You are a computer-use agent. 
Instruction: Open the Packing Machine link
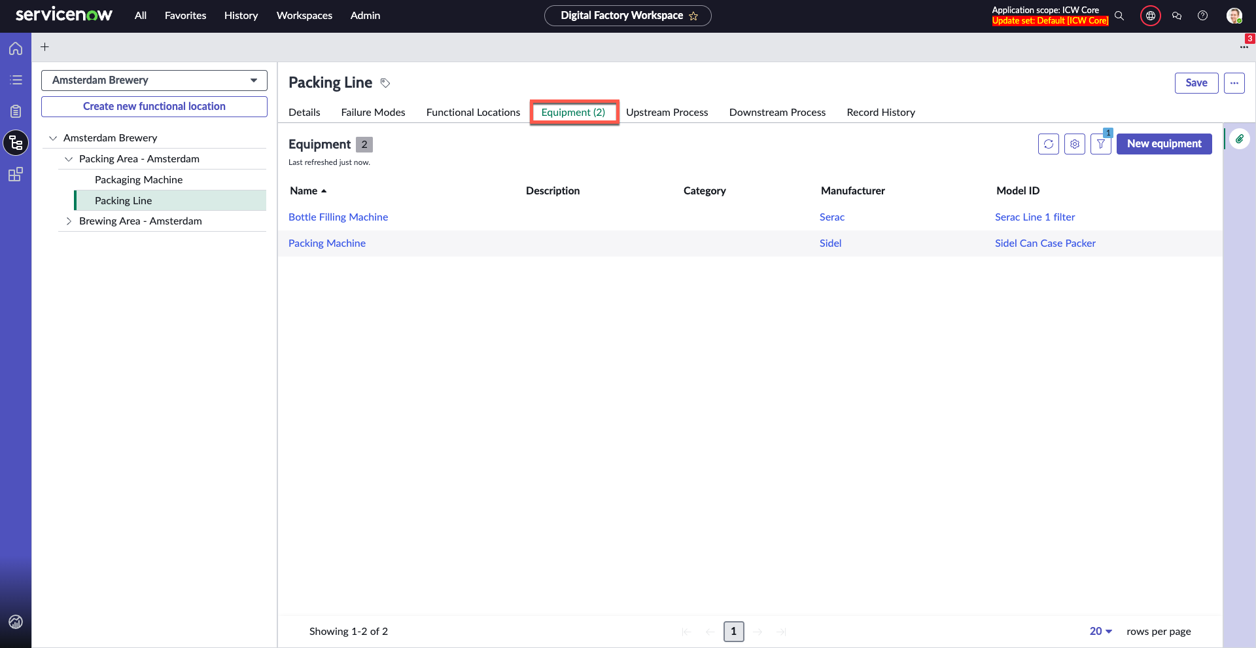[327, 243]
